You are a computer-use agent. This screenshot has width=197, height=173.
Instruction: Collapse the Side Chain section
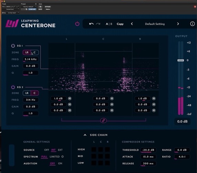pyautogui.click(x=85, y=135)
